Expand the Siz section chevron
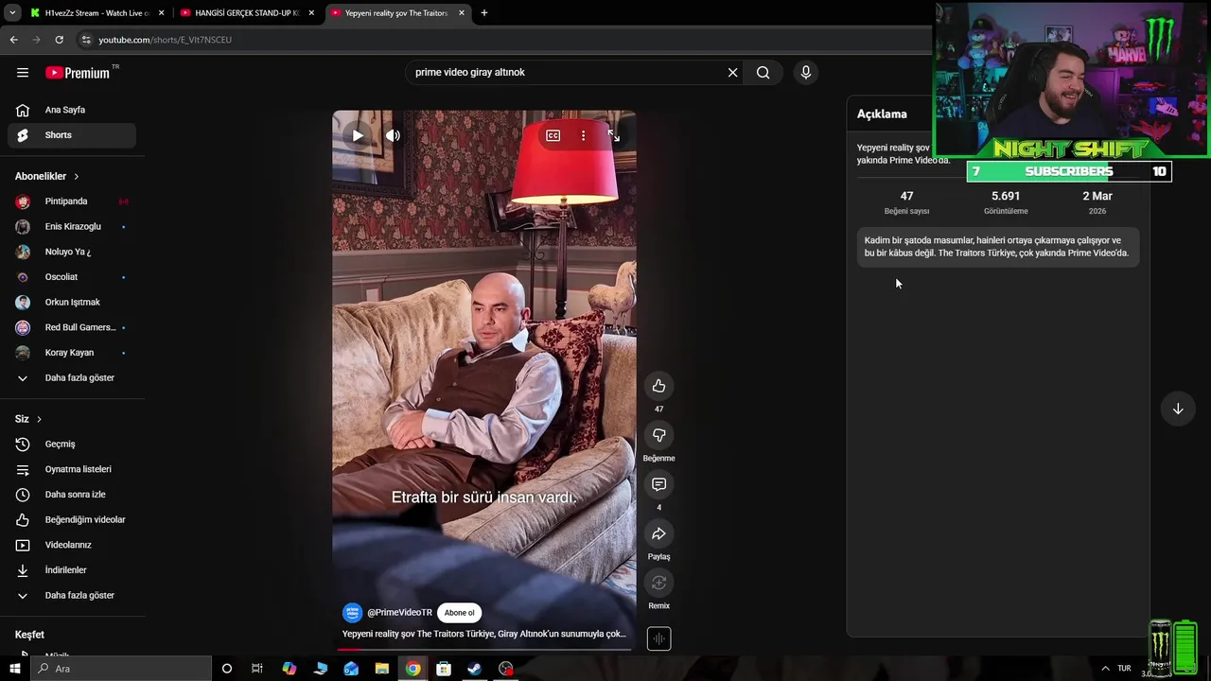This screenshot has height=681, width=1211. (39, 419)
